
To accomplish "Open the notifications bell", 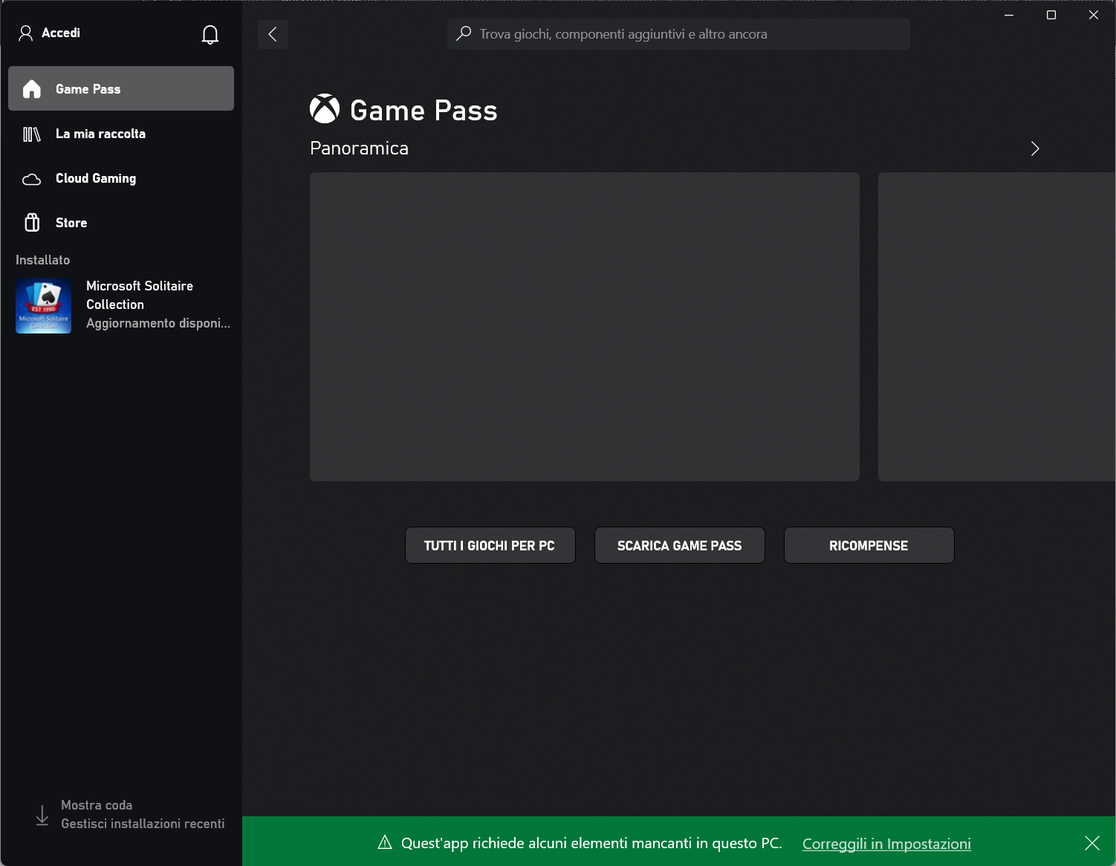I will point(210,34).
